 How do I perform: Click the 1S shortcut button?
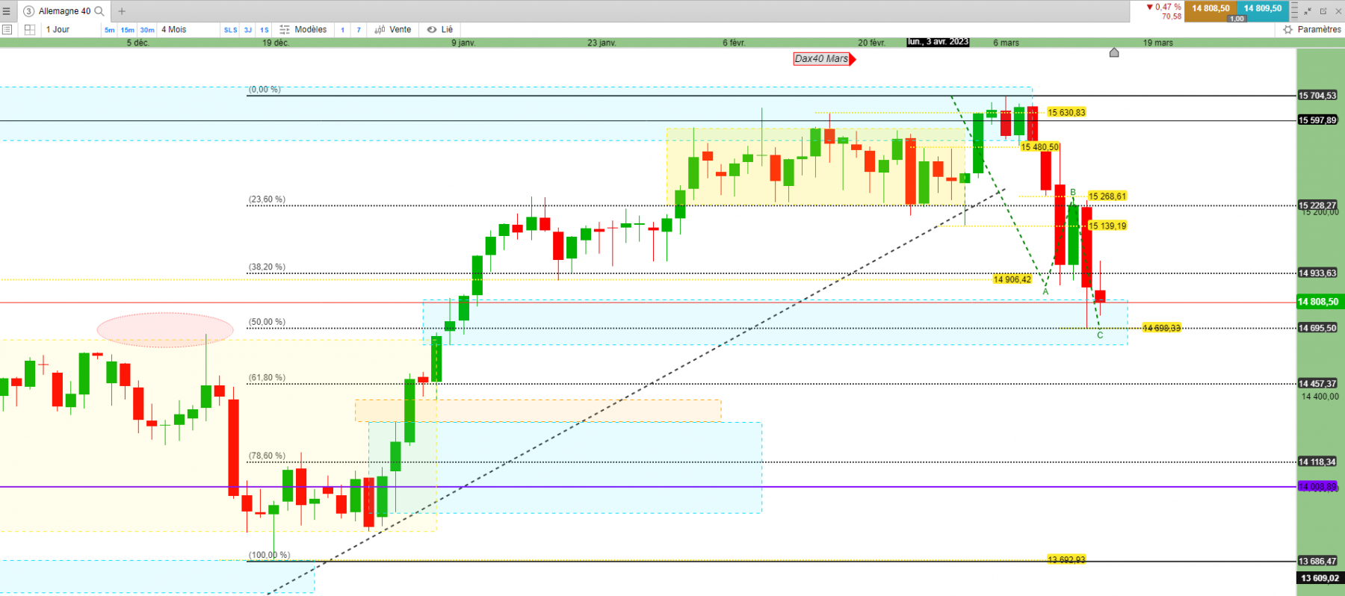pos(265,30)
